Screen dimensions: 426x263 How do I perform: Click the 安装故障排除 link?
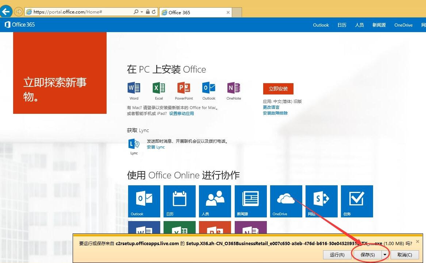click(x=275, y=113)
